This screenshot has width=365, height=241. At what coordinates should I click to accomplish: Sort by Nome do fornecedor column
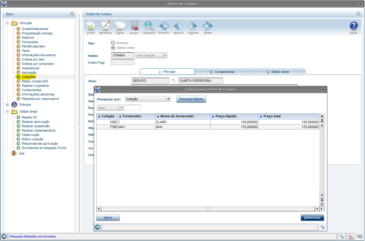(183, 116)
